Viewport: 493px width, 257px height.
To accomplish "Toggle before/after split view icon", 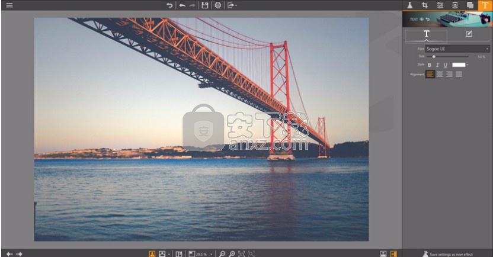I will [x=179, y=254].
